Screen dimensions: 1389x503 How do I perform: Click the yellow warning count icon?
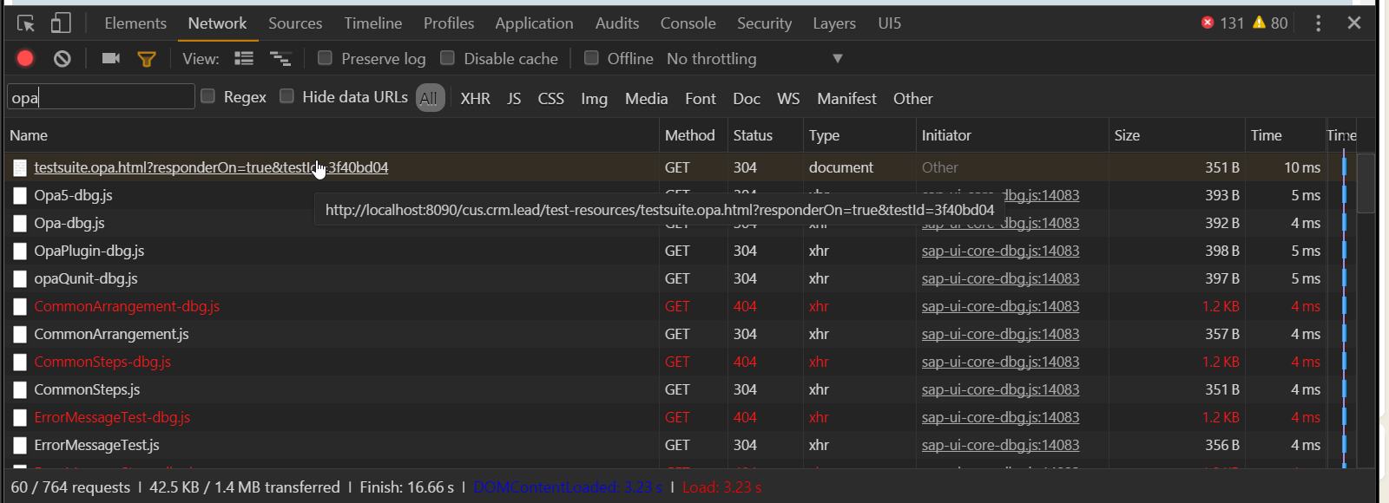[x=1259, y=23]
